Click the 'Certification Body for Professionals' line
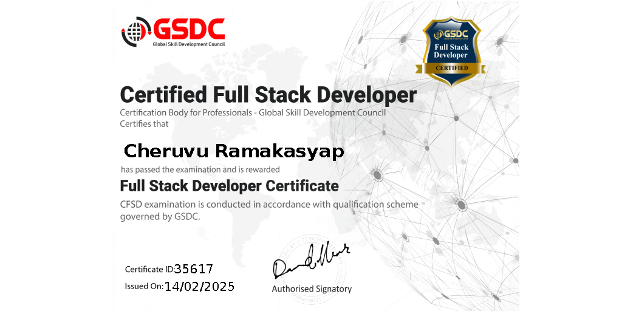Image resolution: width=622 pixels, height=311 pixels. (x=253, y=112)
